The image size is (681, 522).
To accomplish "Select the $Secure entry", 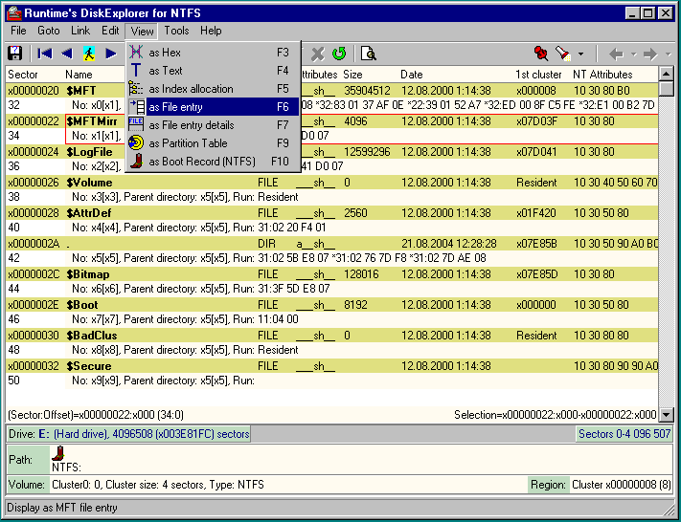I will [x=89, y=366].
